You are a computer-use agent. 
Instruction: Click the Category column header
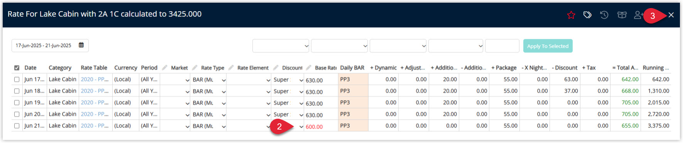click(x=60, y=68)
